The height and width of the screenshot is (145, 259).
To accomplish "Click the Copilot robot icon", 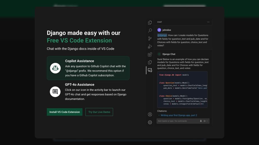I will pos(55,68).
